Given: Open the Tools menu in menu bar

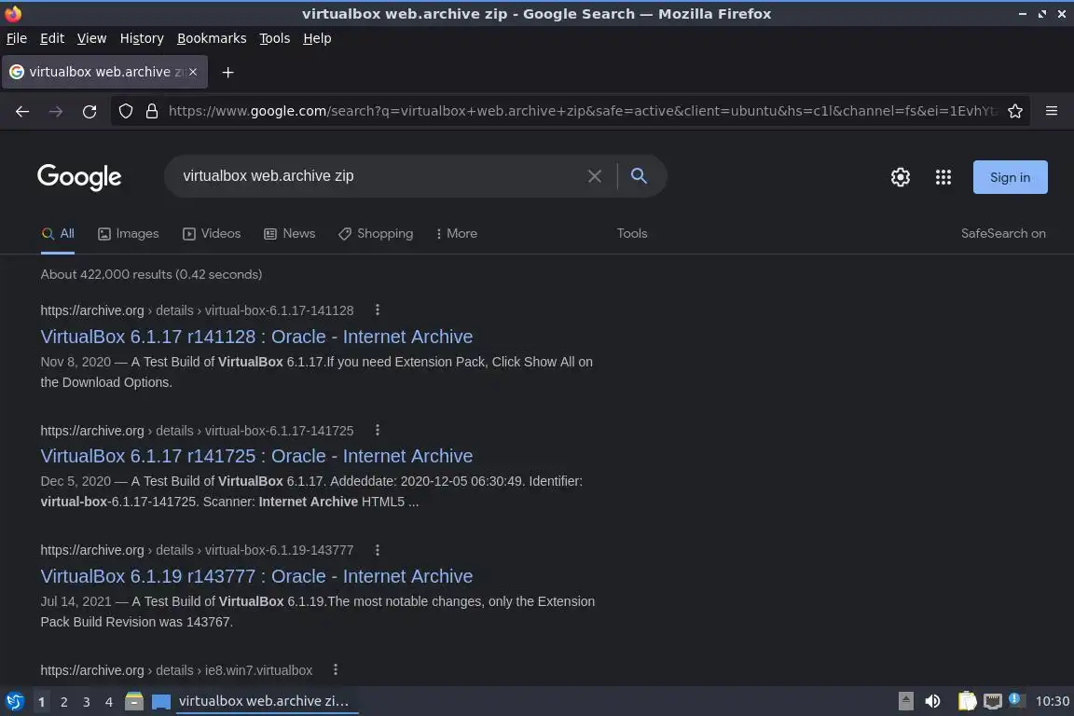Looking at the screenshot, I should (x=275, y=38).
